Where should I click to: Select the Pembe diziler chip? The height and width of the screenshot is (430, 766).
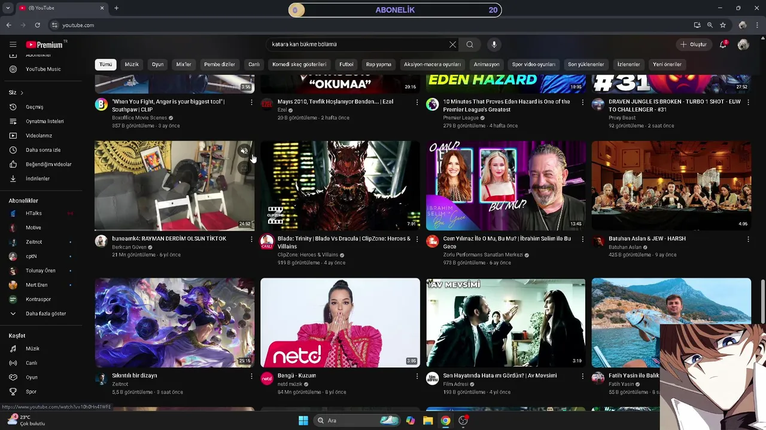(220, 64)
